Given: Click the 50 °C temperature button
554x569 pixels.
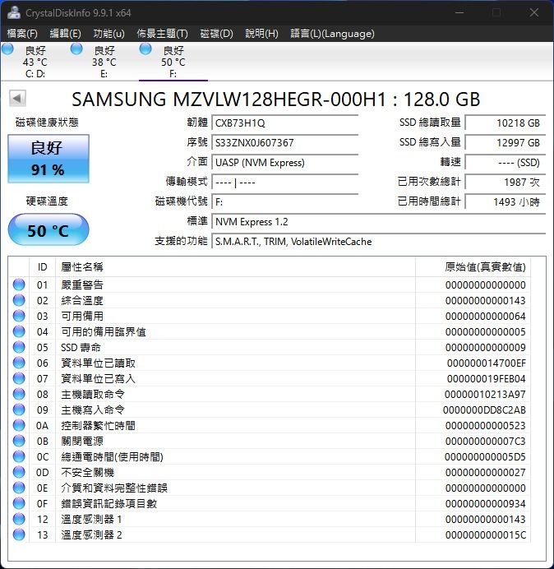Looking at the screenshot, I should pyautogui.click(x=48, y=229).
